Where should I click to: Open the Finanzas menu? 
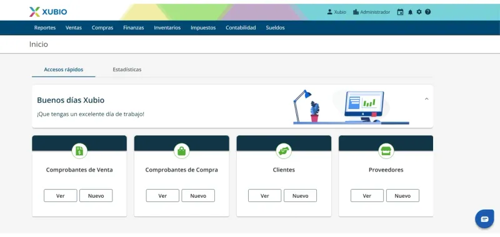coord(134,27)
